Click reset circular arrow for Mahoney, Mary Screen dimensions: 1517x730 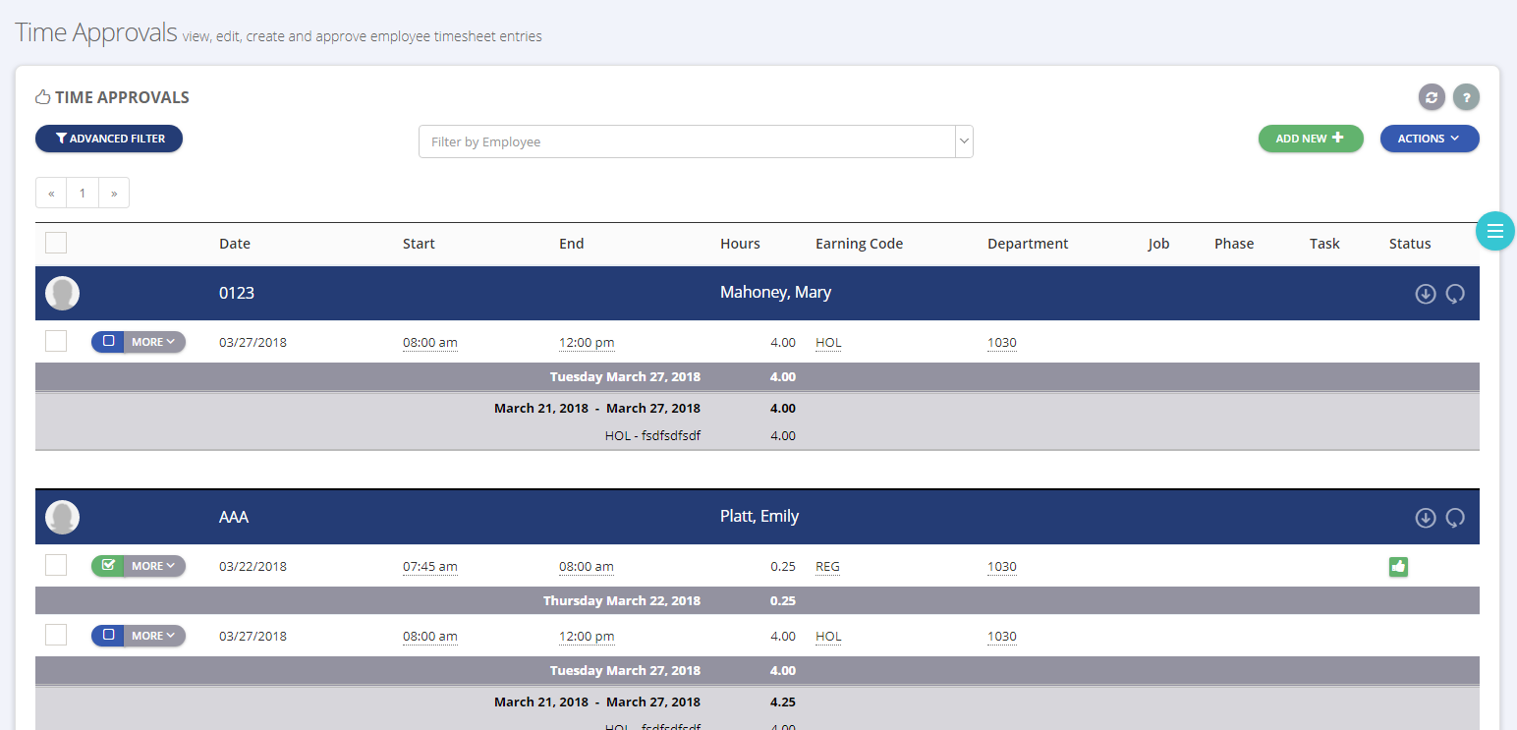click(x=1455, y=294)
